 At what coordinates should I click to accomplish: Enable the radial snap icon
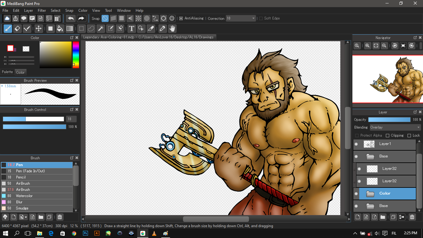[x=138, y=18]
